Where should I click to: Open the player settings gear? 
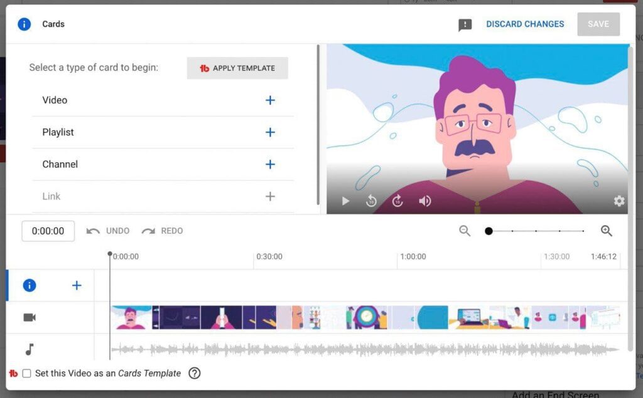[x=619, y=201]
